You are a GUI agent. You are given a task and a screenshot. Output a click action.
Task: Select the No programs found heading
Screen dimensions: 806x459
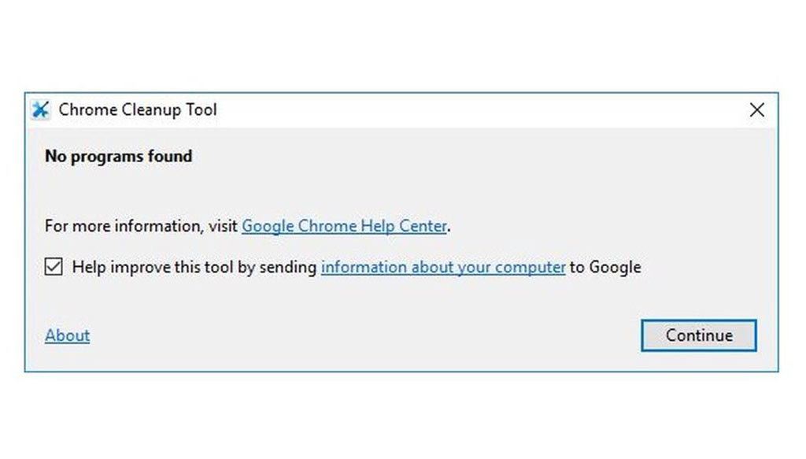(119, 156)
